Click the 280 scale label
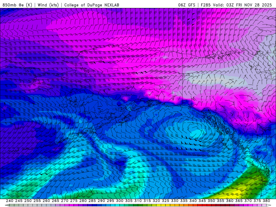The image size is (276, 207). point(83,201)
